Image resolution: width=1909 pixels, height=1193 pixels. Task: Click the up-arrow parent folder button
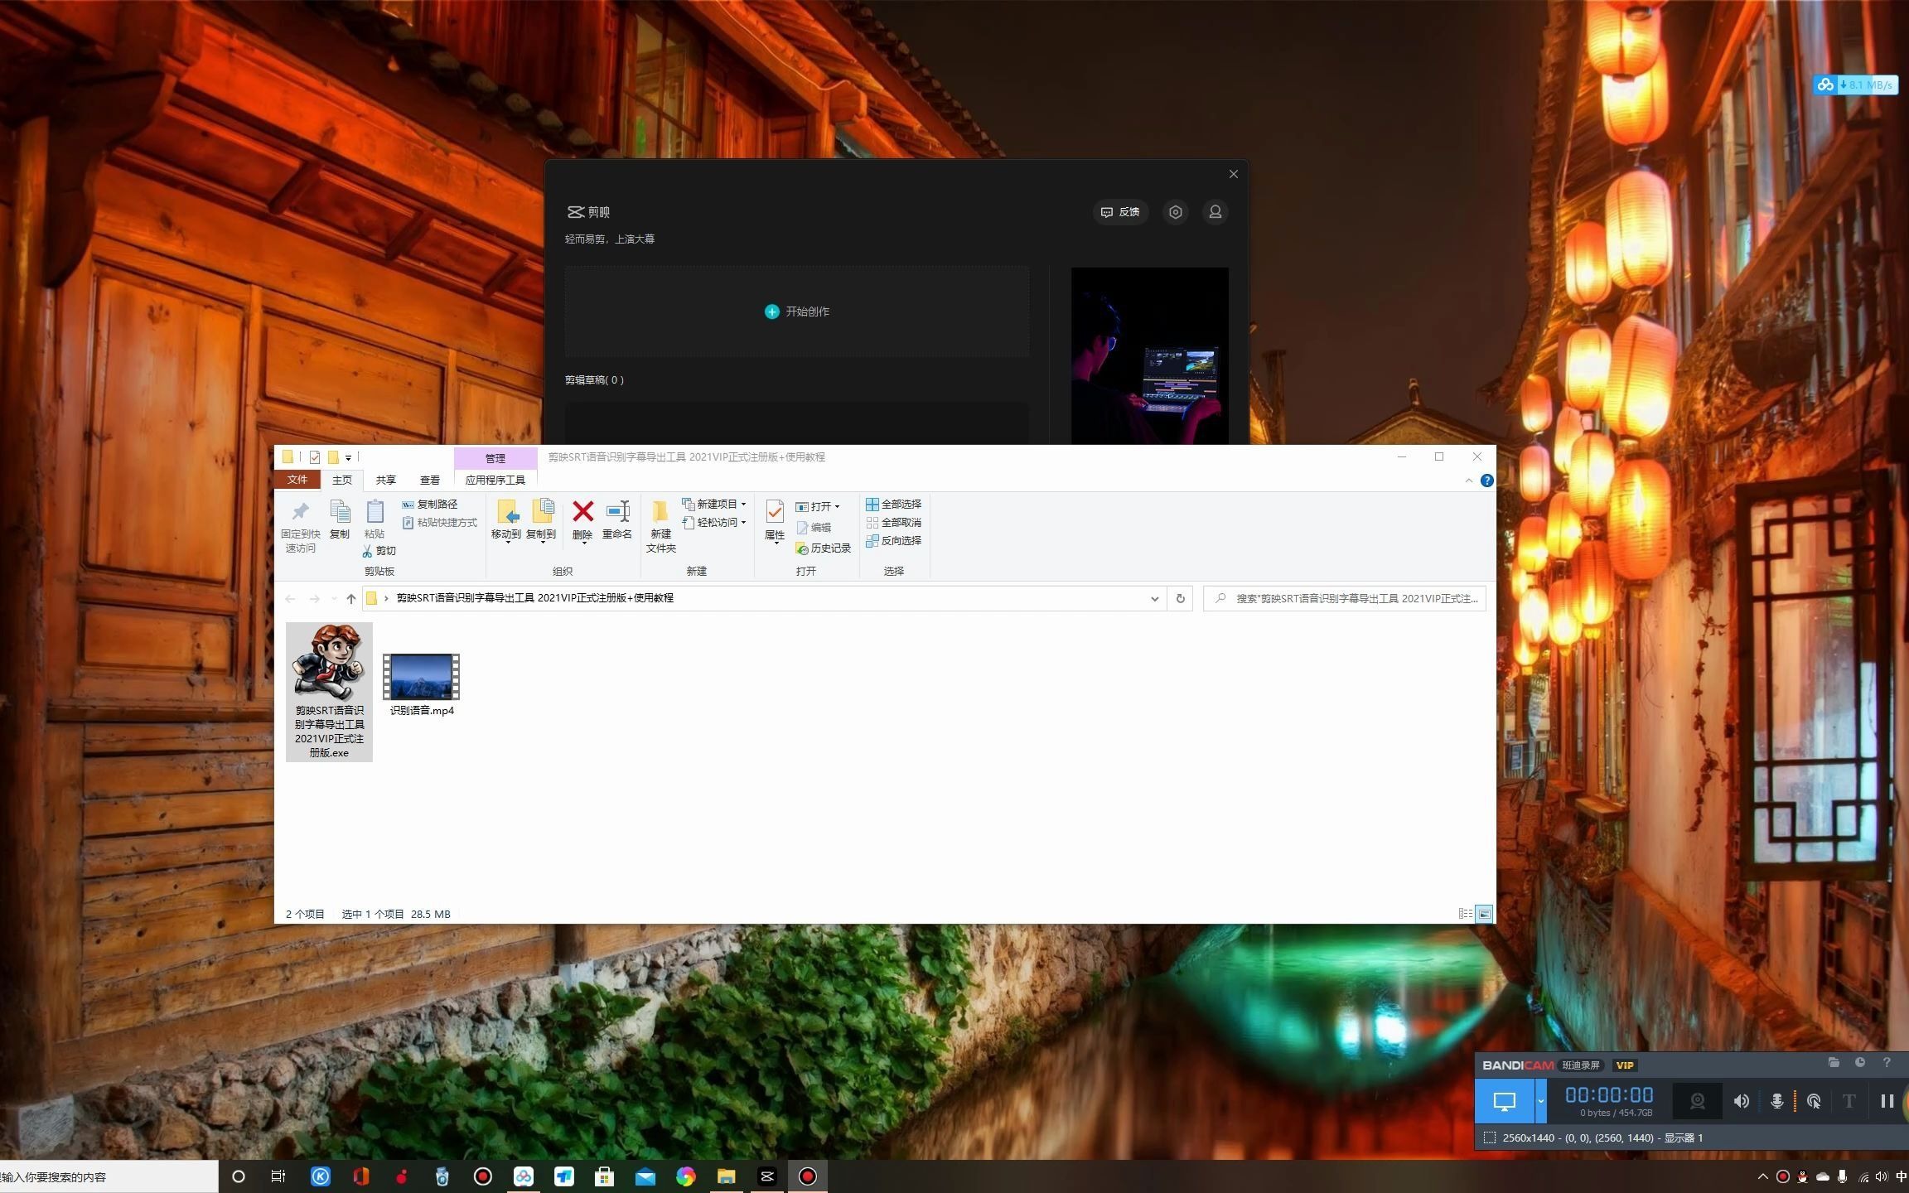click(x=351, y=598)
